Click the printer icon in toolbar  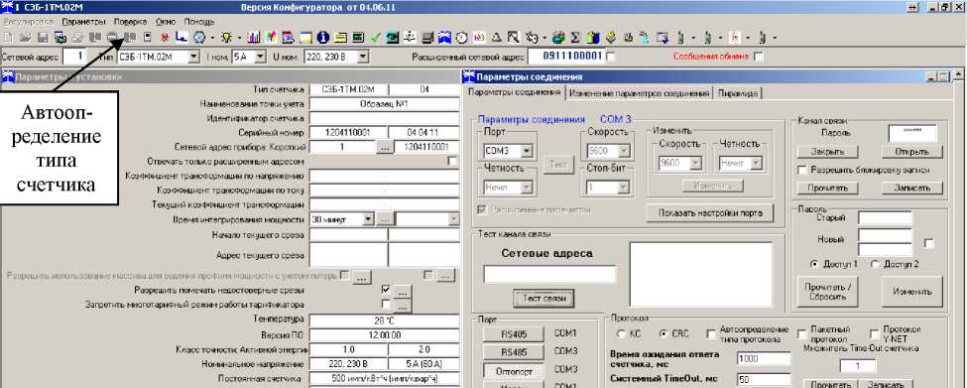pos(77,37)
